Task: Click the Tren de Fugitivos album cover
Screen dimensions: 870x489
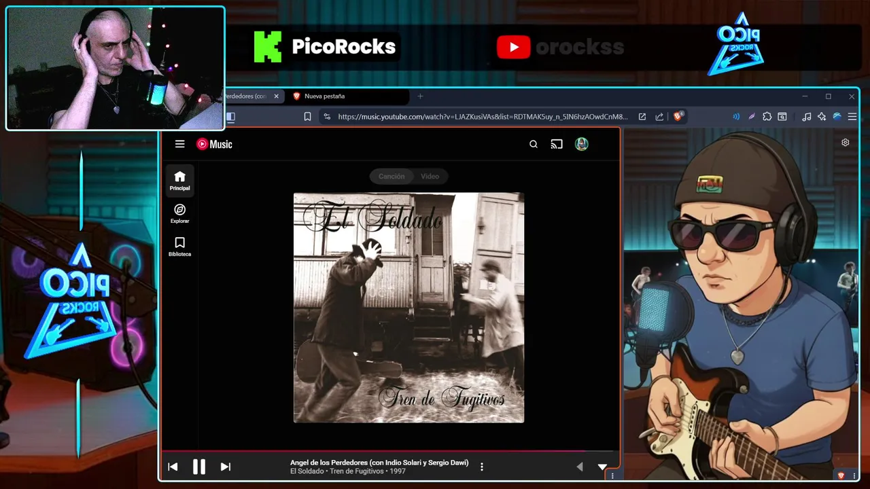Action: pos(408,308)
